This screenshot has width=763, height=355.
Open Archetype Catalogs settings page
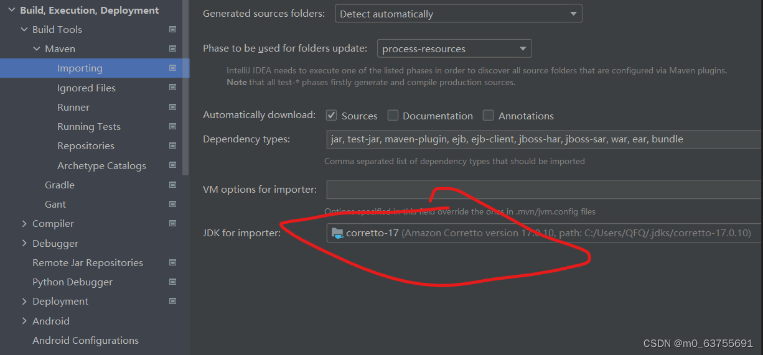[101, 165]
